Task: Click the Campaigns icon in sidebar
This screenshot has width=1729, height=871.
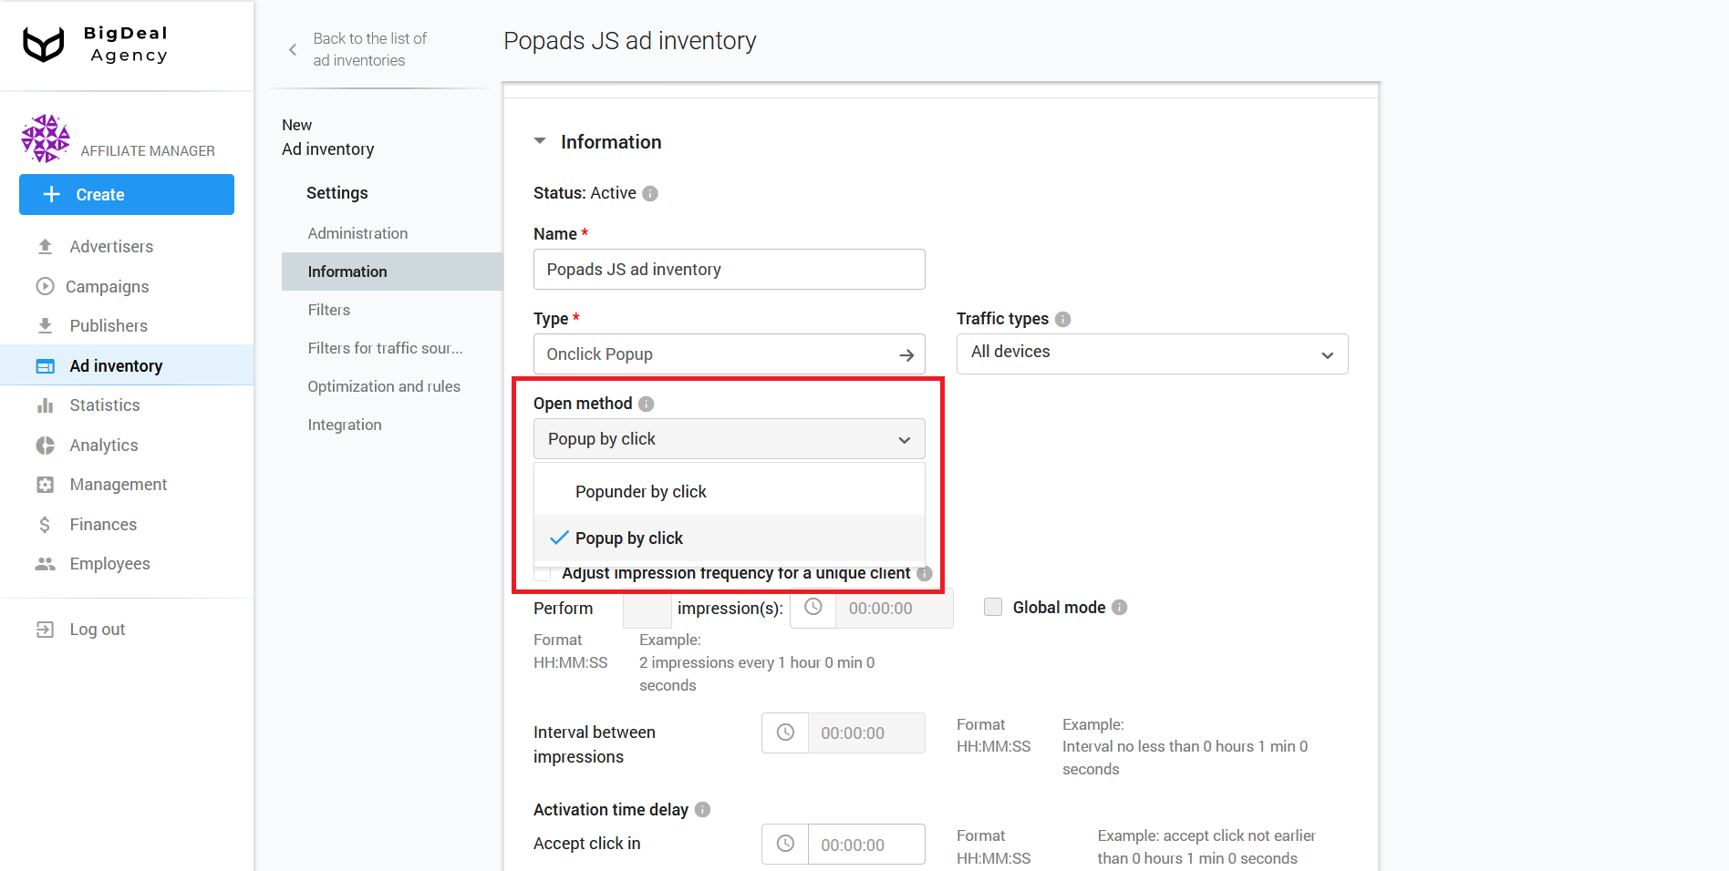Action: click(x=46, y=286)
